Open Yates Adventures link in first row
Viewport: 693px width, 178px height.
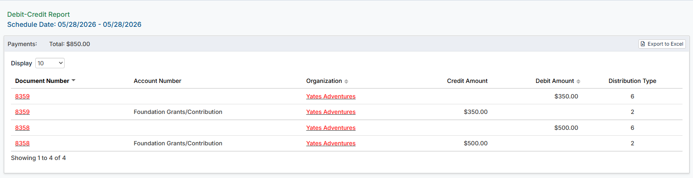click(x=331, y=96)
